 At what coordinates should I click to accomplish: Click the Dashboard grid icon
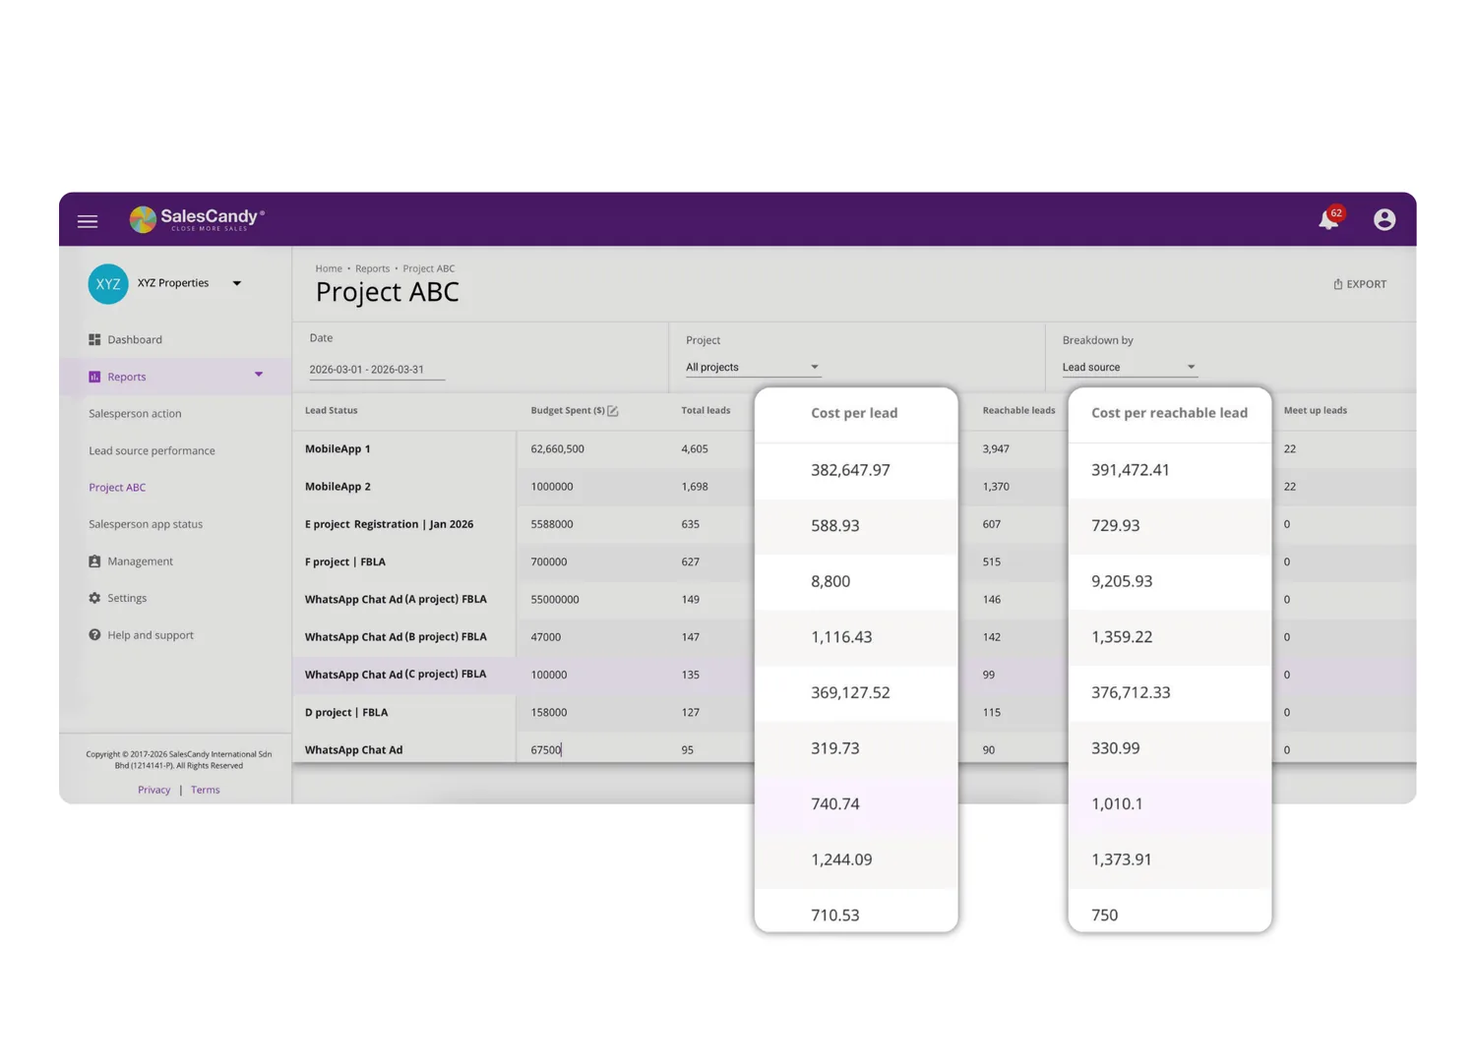coord(94,339)
